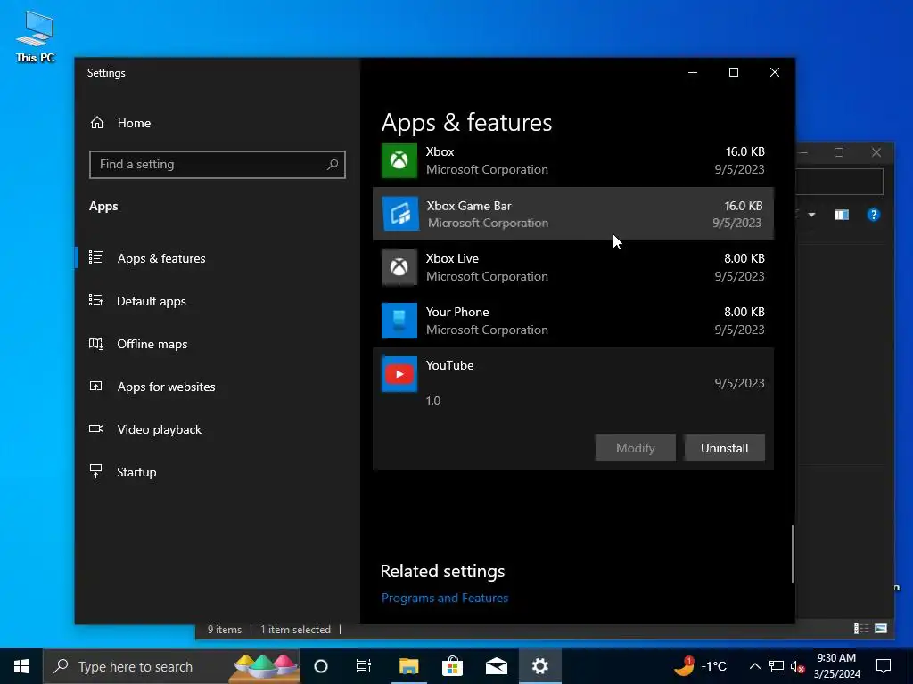This screenshot has width=913, height=684.
Task: Switch Explorer to large icons view
Action: click(881, 628)
